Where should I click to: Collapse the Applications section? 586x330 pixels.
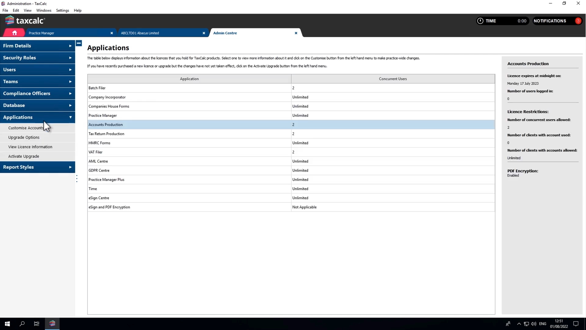38,117
